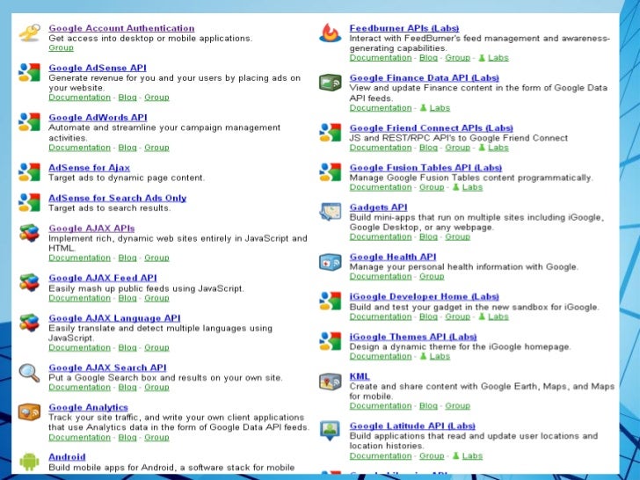Open Google Fusion Tables API (Labs) link
Screen dimensions: 640x480
coord(425,168)
